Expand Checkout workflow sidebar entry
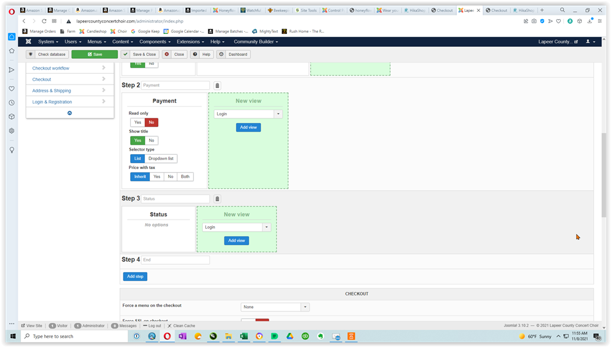Screen dimensions: 611x347 [x=70, y=68]
